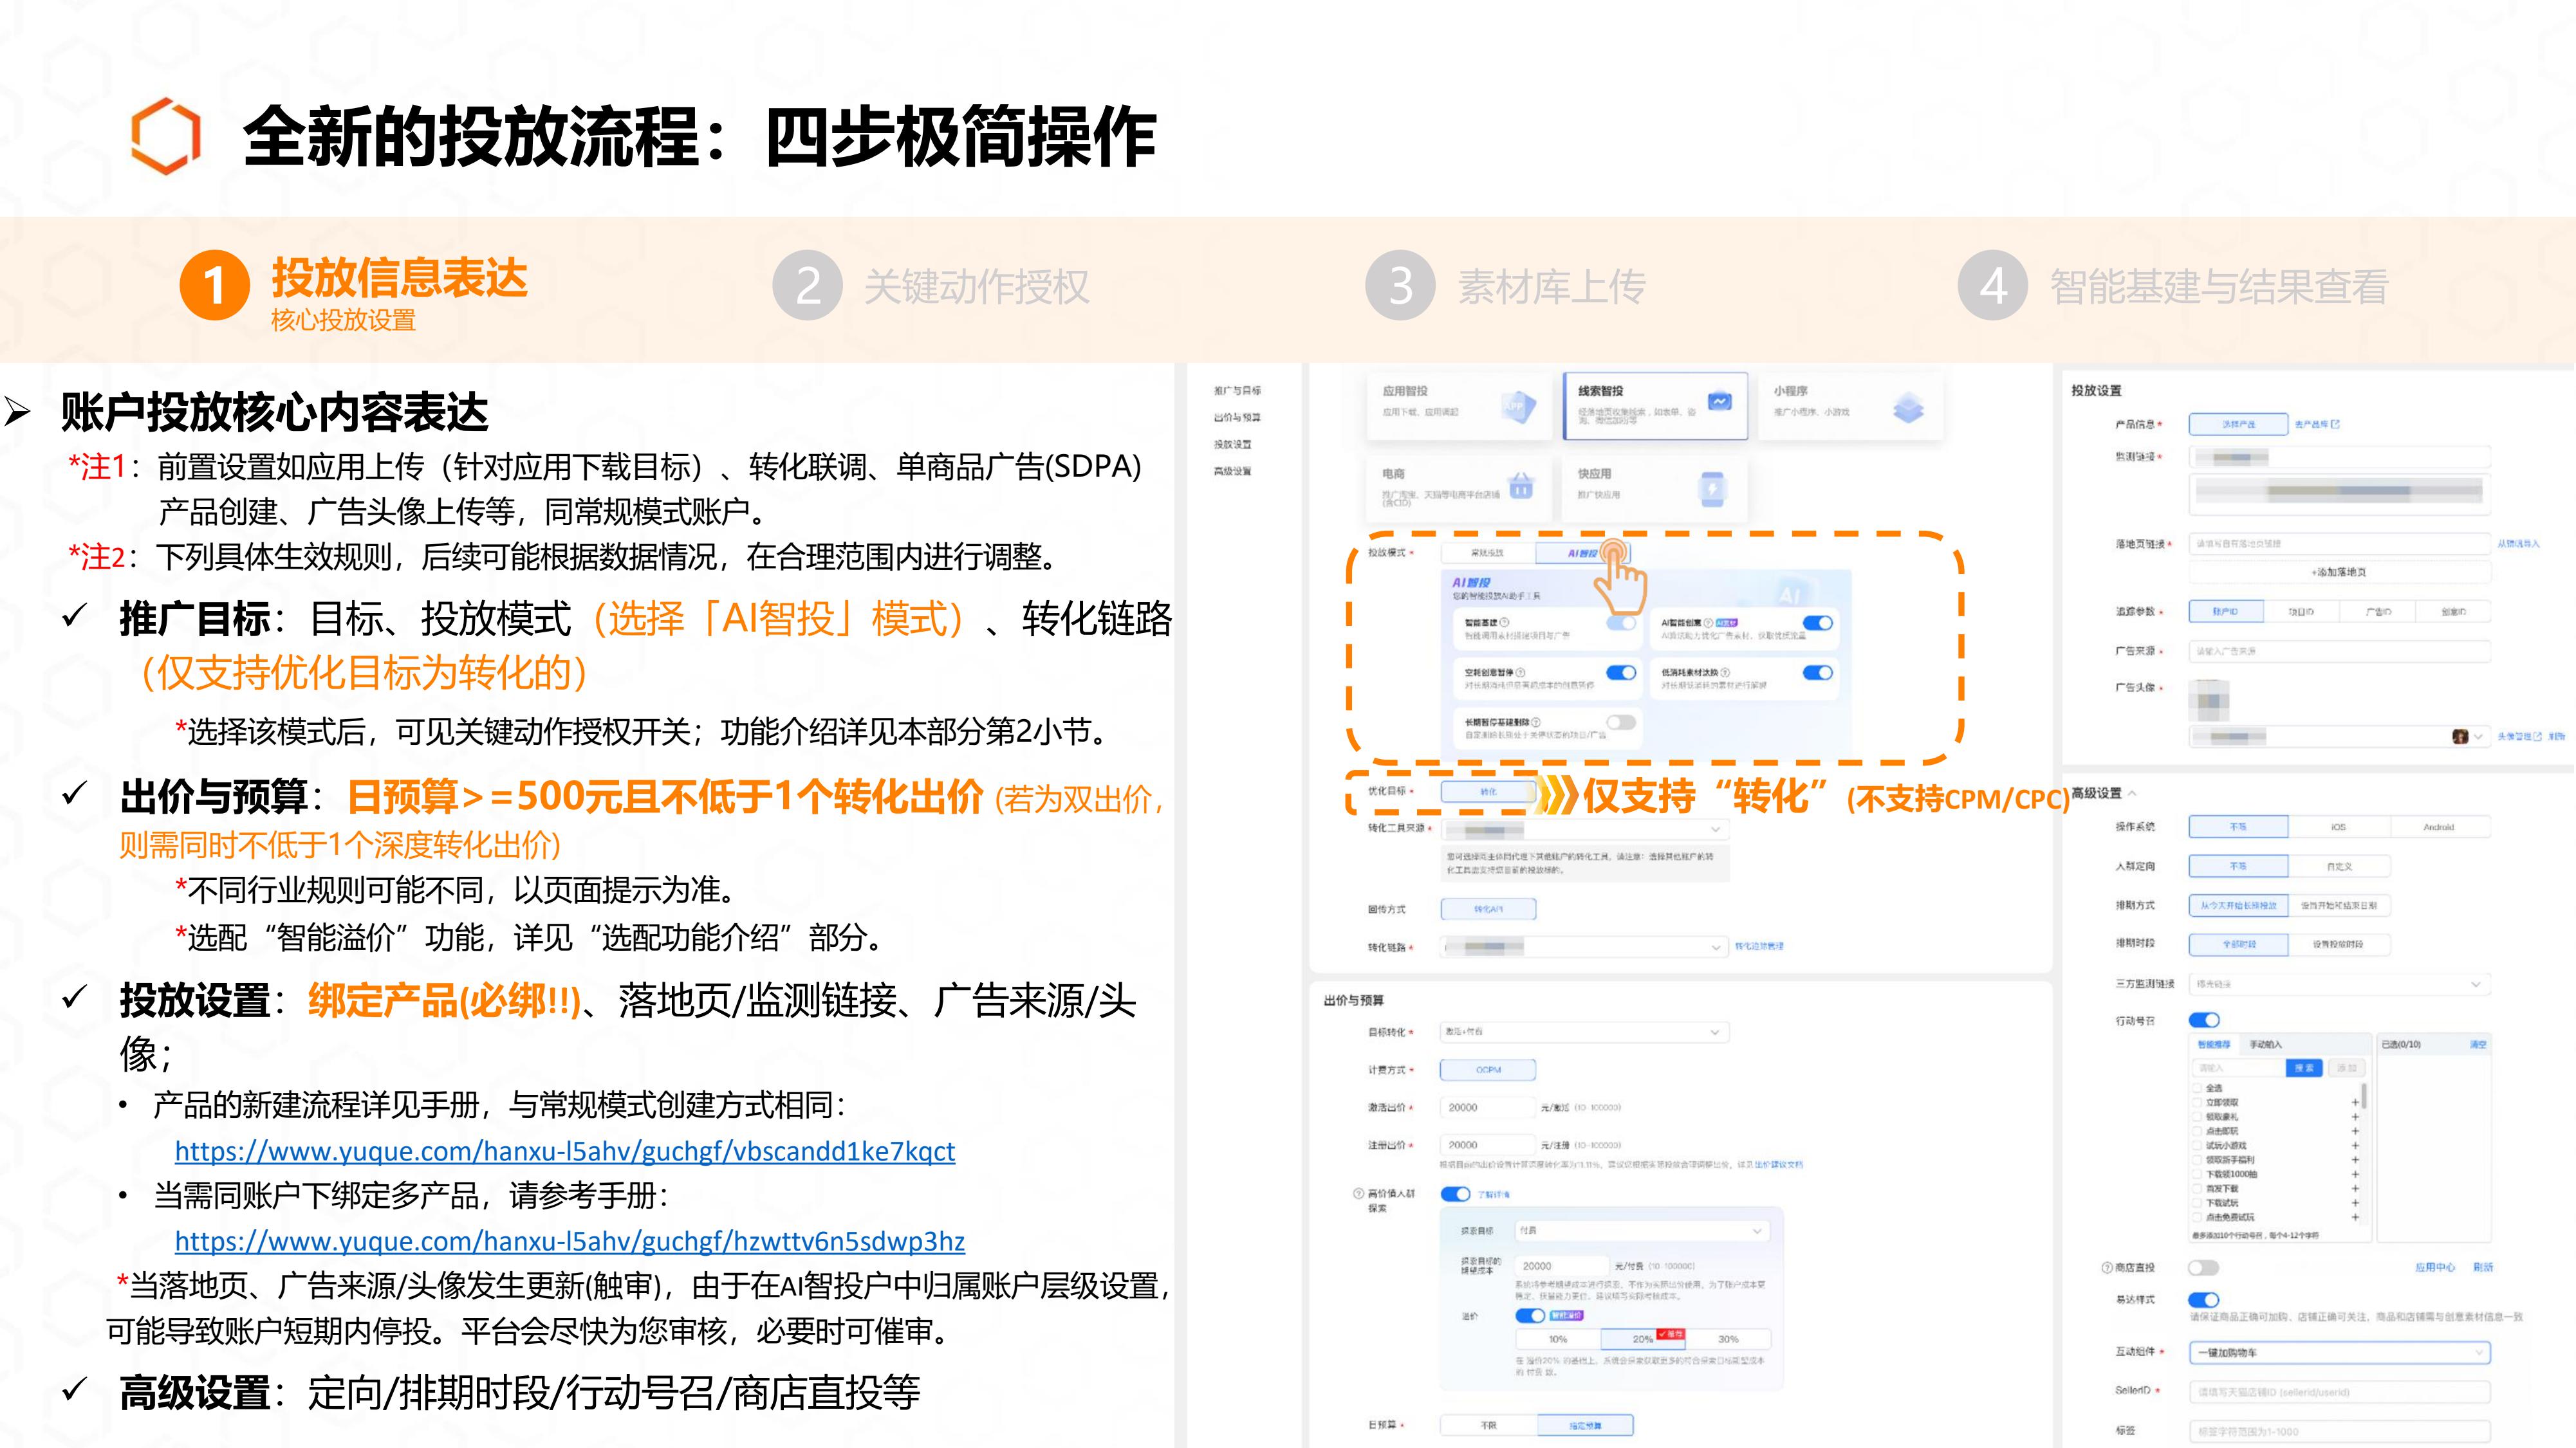Enable the 长期暂停基建删除 switch
The image size is (2576, 1448).
point(1621,722)
